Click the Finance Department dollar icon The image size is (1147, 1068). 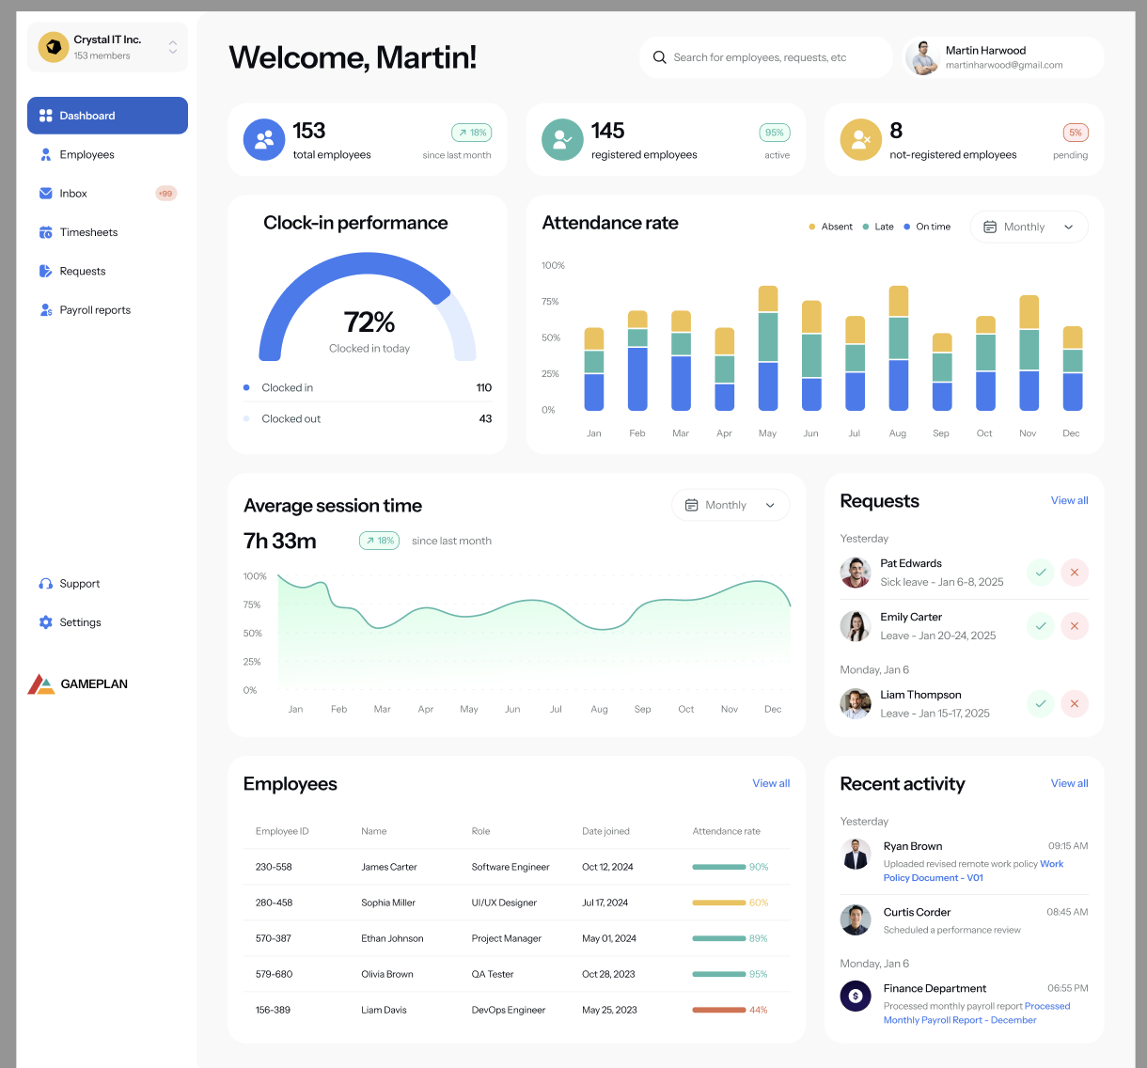[x=856, y=996]
